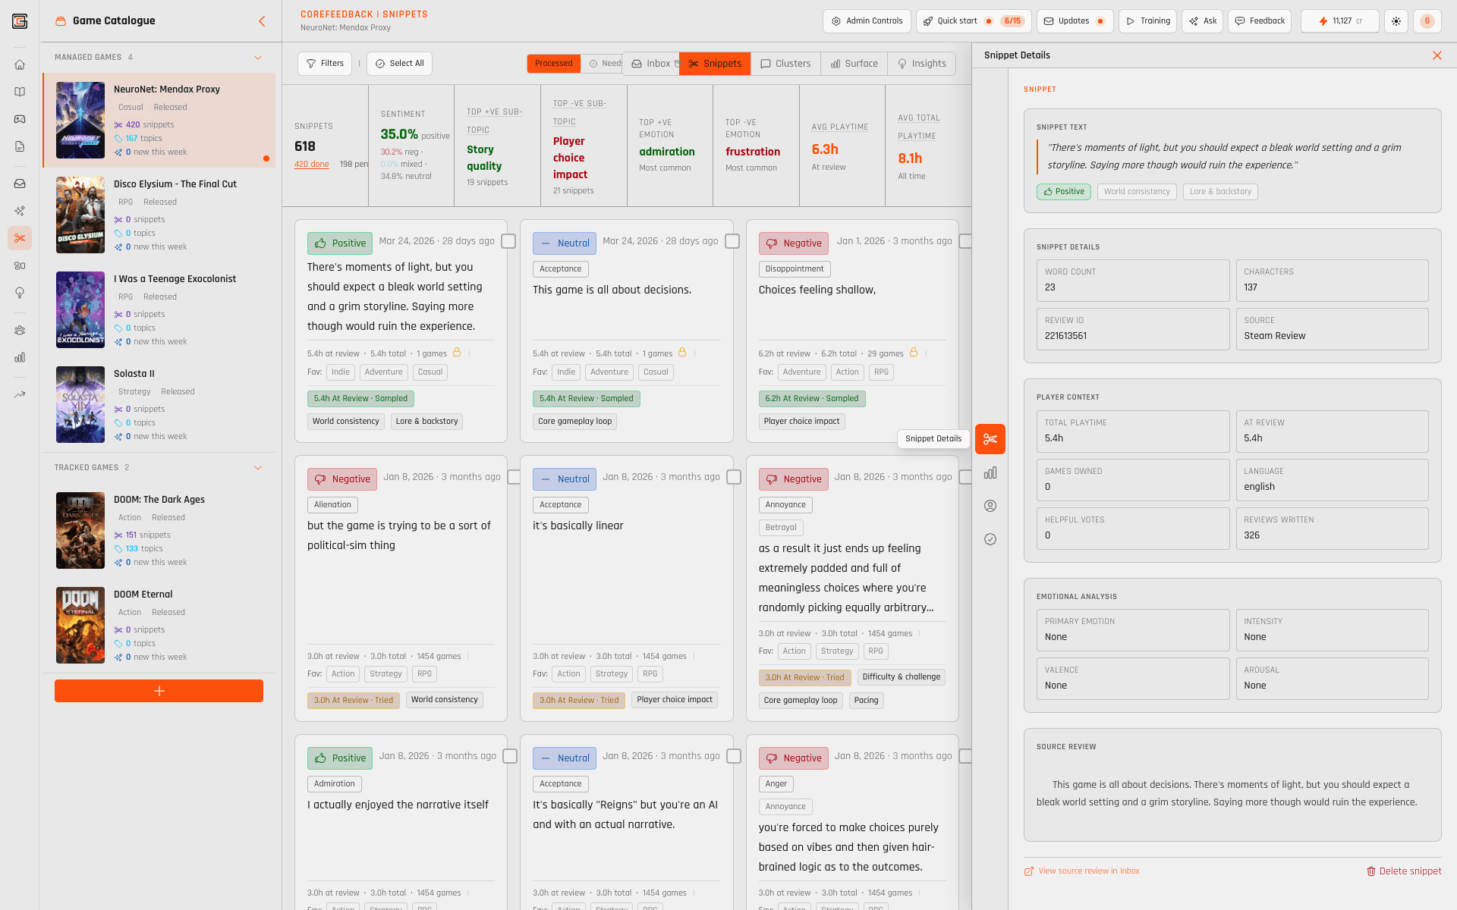
Task: Click the inbox icon in the left sidebar
Action: click(x=20, y=184)
